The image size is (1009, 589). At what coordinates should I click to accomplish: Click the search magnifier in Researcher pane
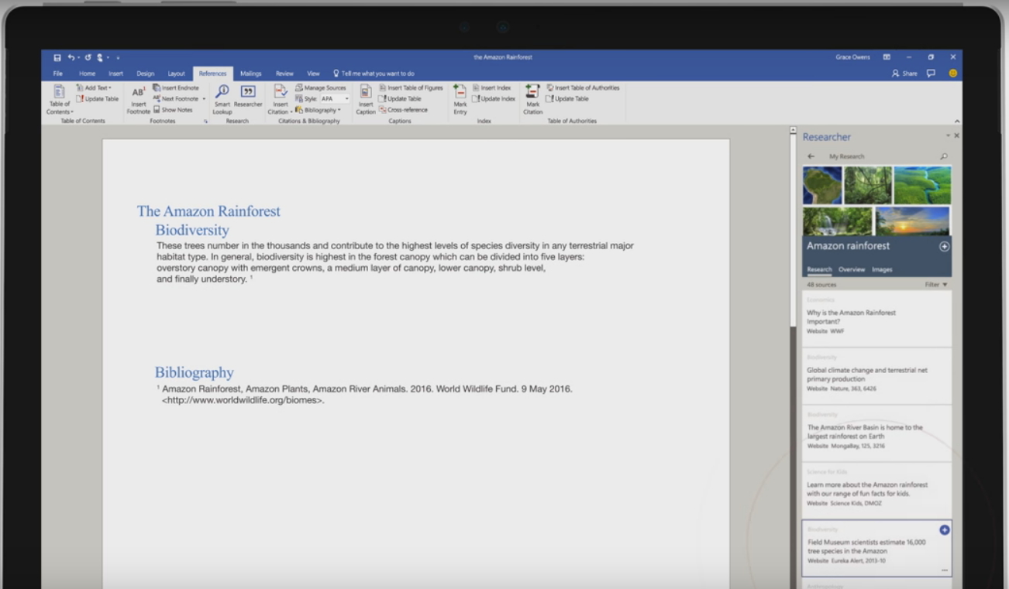943,156
